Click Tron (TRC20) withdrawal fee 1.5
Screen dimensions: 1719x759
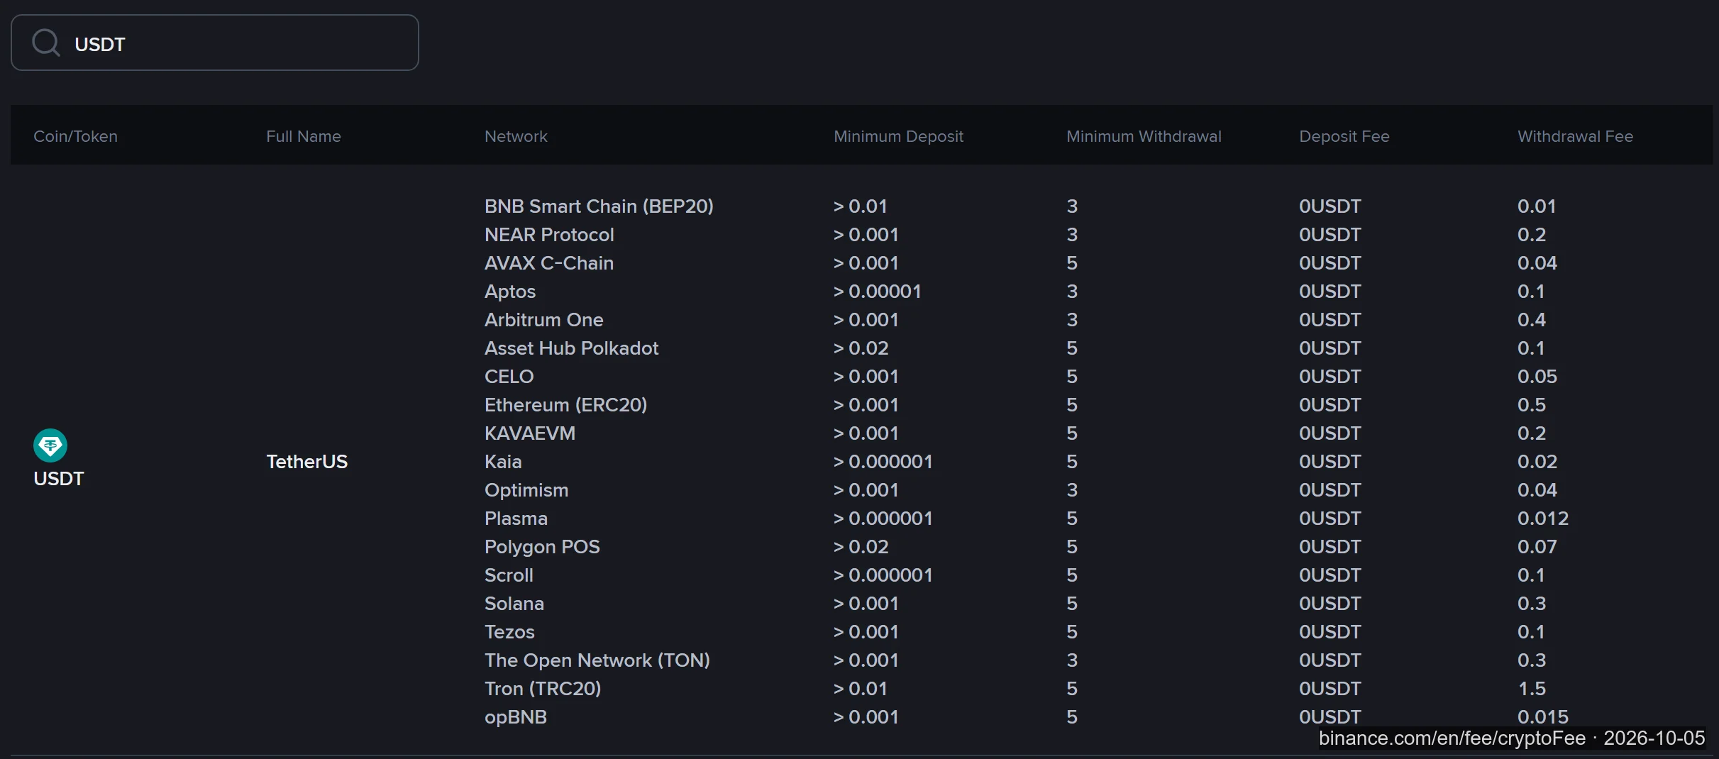(1532, 689)
